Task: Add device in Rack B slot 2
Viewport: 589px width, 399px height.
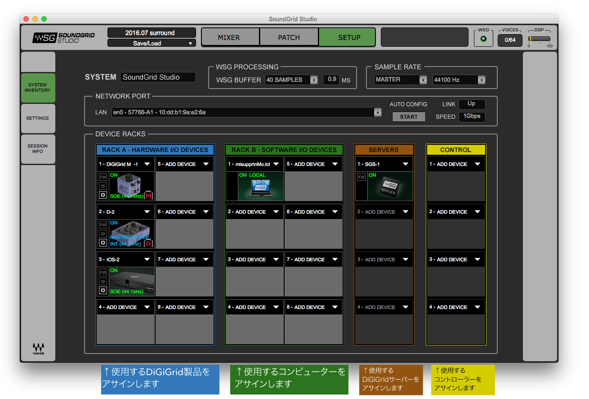Action: pos(254,212)
